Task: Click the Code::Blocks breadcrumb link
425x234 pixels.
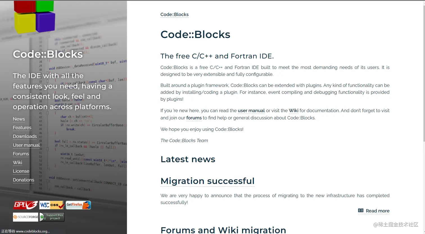Action: tap(175, 15)
